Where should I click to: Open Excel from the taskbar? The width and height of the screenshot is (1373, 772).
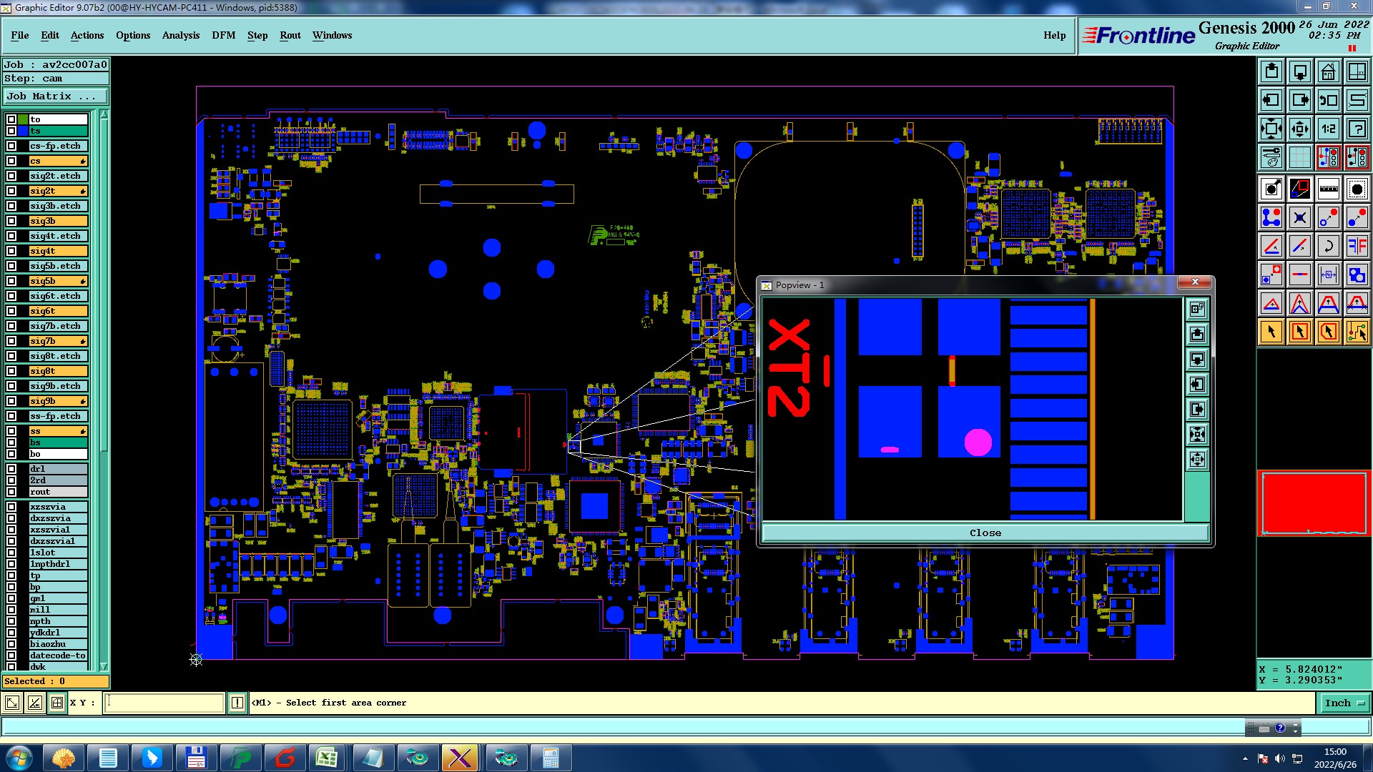click(327, 758)
